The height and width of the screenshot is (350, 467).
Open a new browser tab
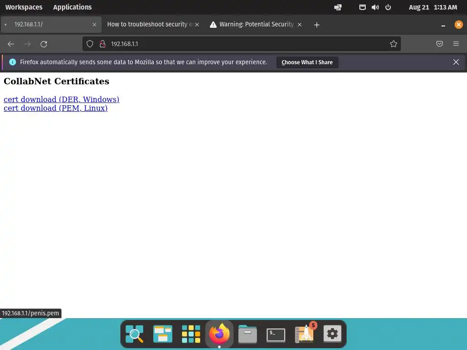tap(317, 25)
